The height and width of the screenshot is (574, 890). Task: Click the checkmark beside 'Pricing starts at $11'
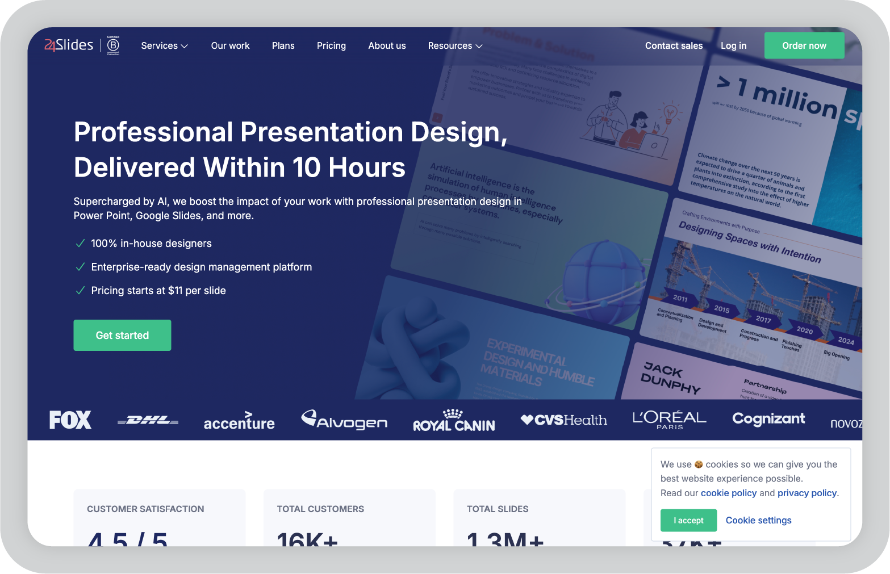point(80,291)
